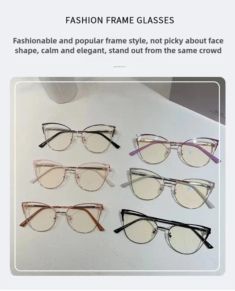
Task: Click the FASHION FRAME GLASSES heading
Action: point(120,20)
